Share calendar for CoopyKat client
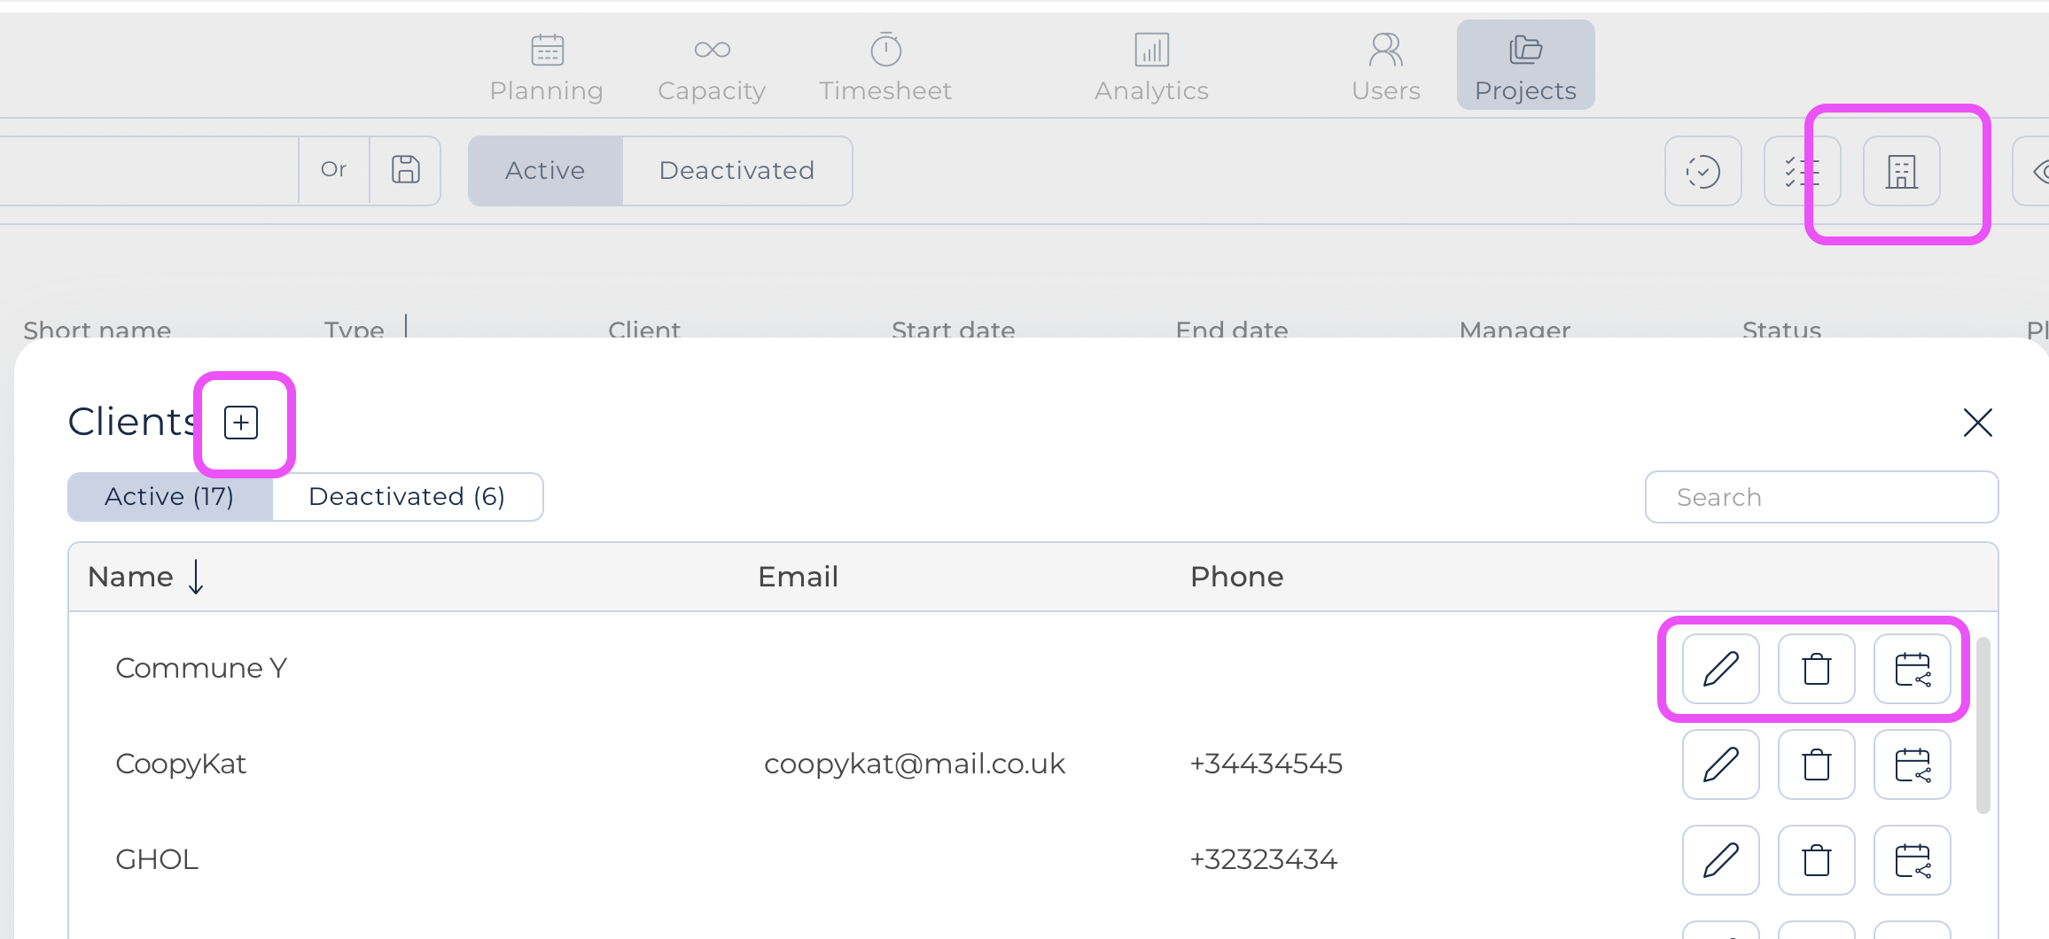The width and height of the screenshot is (2049, 939). (x=1912, y=764)
